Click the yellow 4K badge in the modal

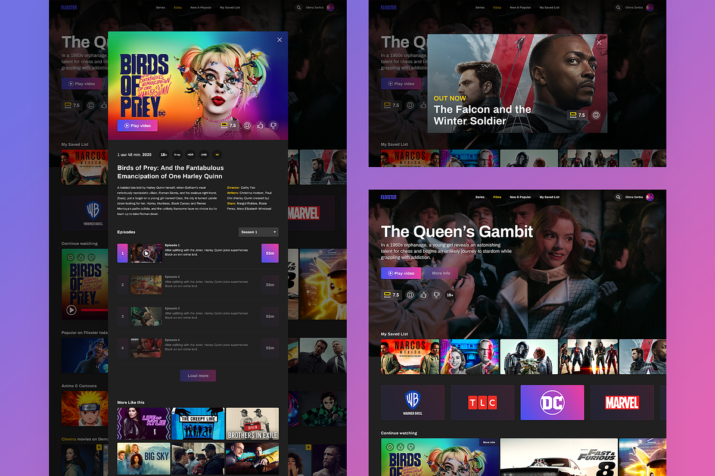pos(217,154)
